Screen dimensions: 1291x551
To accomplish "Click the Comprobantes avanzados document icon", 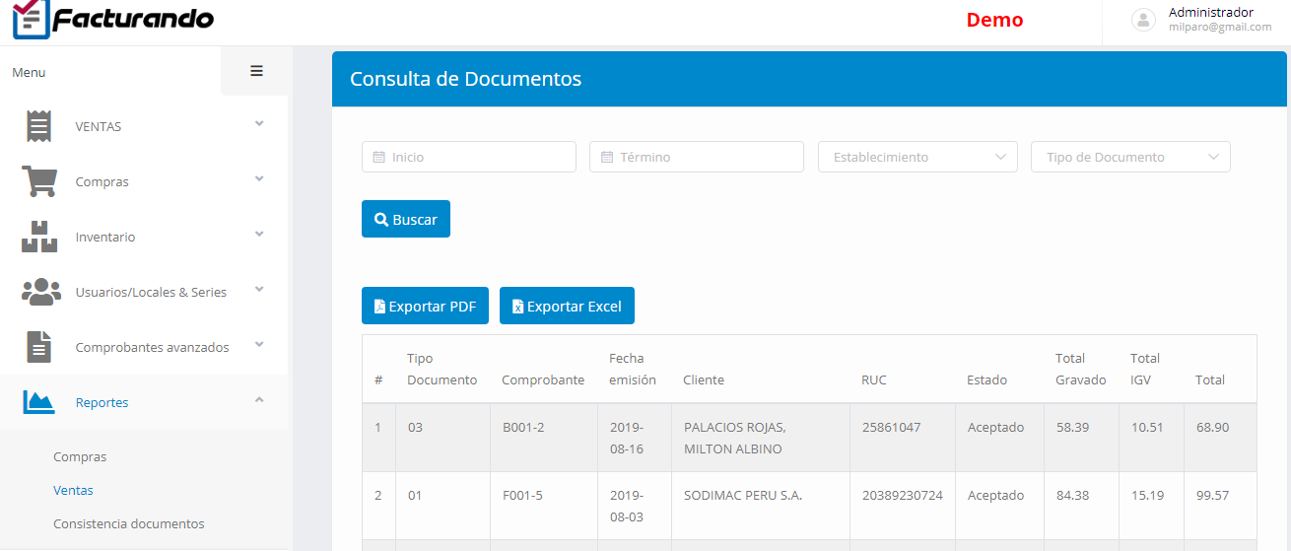I will 39,347.
